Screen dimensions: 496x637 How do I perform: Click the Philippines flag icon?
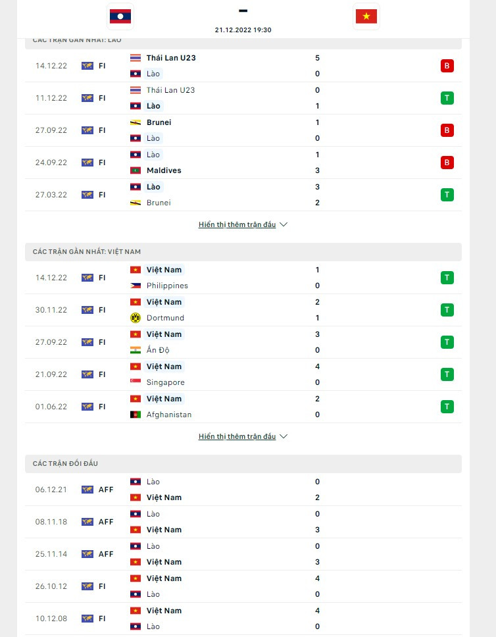tap(136, 286)
